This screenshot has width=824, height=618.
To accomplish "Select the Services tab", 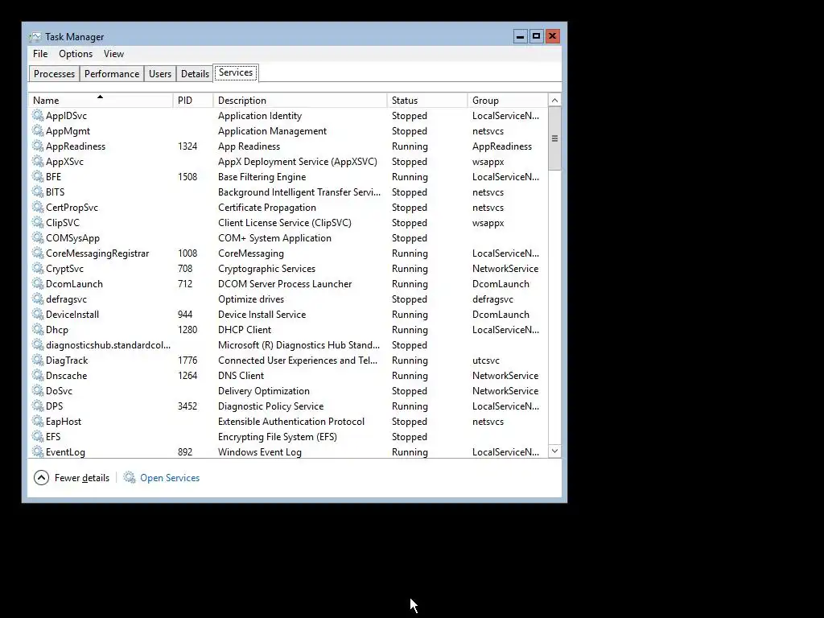I will click(236, 72).
